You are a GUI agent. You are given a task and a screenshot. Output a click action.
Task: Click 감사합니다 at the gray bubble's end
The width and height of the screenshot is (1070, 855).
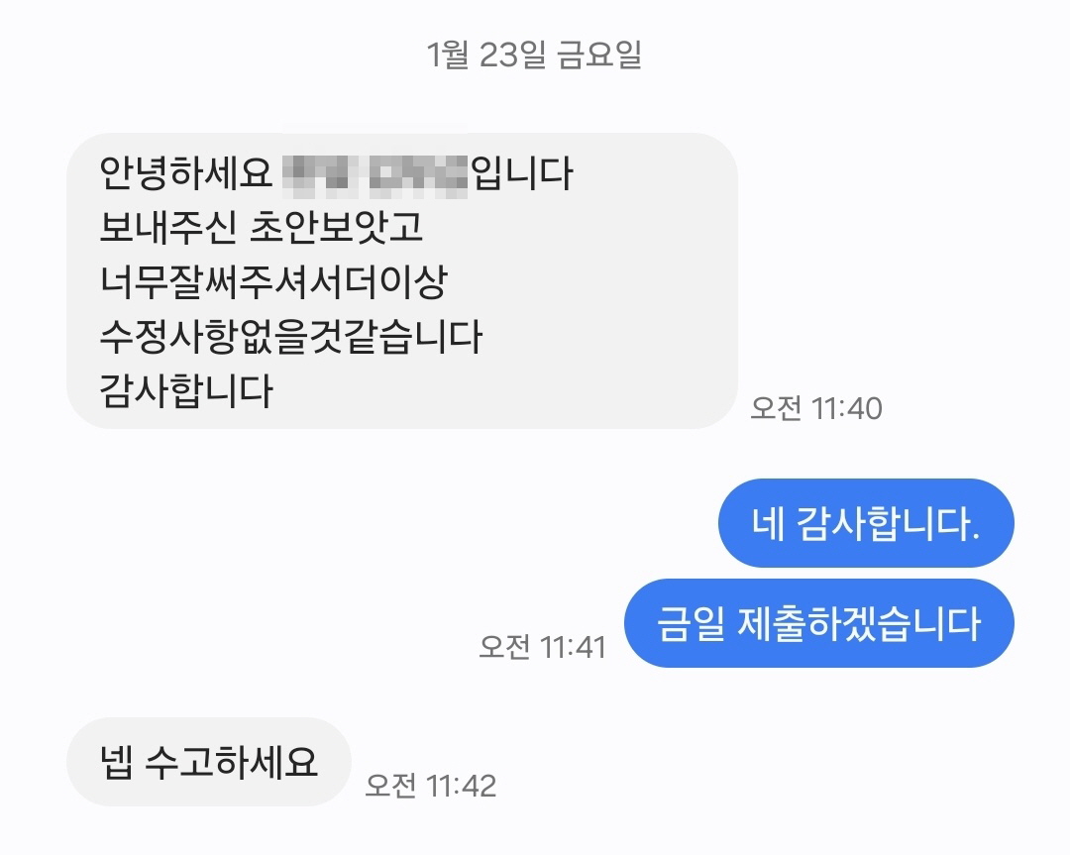tap(185, 391)
